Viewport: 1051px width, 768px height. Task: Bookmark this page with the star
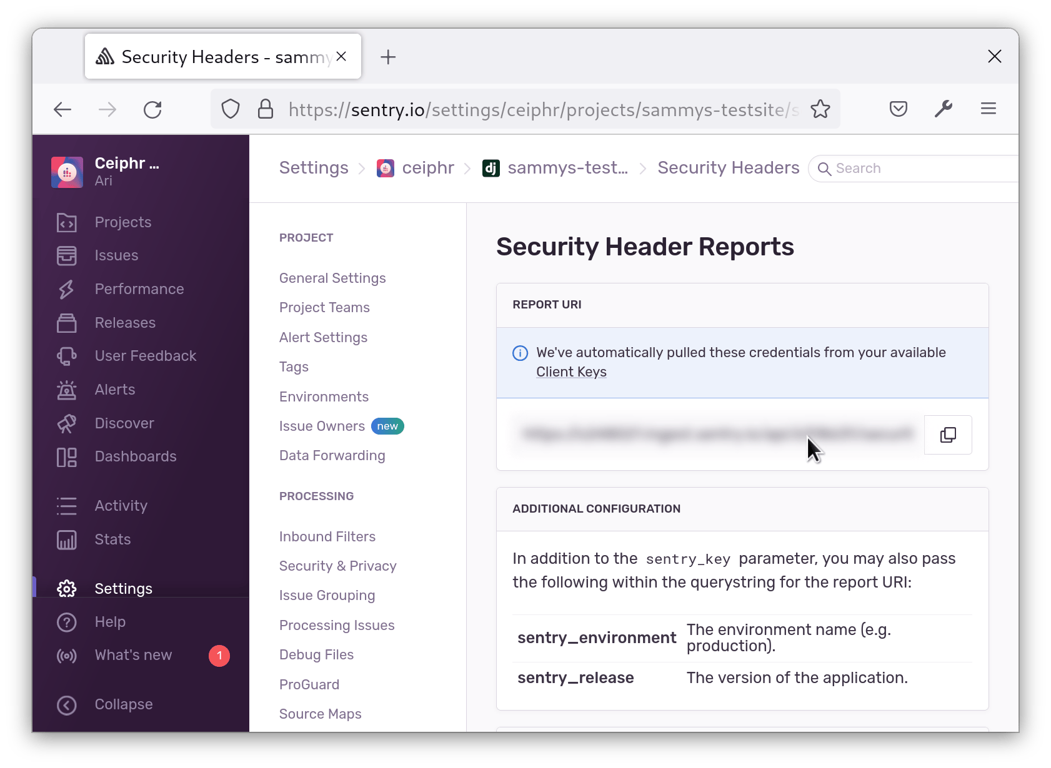point(820,109)
